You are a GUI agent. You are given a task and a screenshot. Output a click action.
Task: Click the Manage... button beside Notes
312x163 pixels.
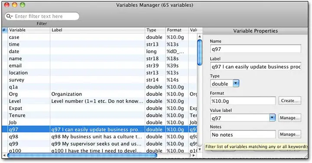pyautogui.click(x=290, y=134)
